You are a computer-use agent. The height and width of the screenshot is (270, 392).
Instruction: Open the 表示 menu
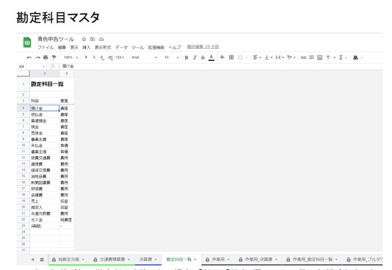74,47
